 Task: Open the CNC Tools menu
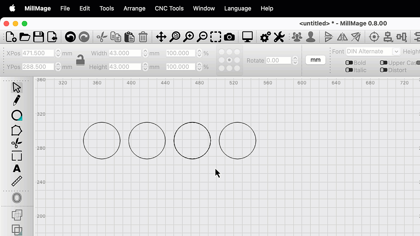(x=169, y=9)
